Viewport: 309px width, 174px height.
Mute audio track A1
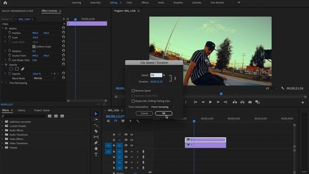coord(132,151)
